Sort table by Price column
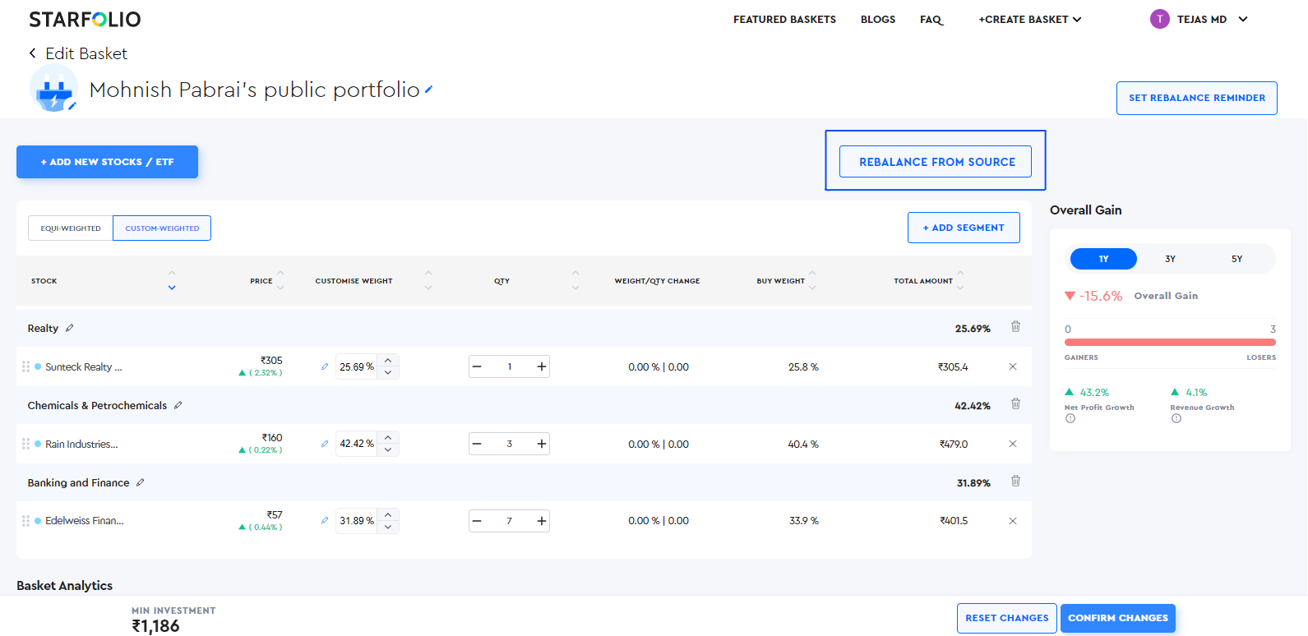This screenshot has width=1308, height=636. 280,280
